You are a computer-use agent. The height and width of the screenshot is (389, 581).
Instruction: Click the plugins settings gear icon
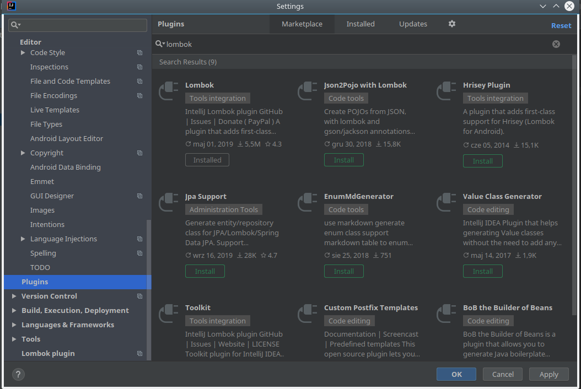point(451,24)
